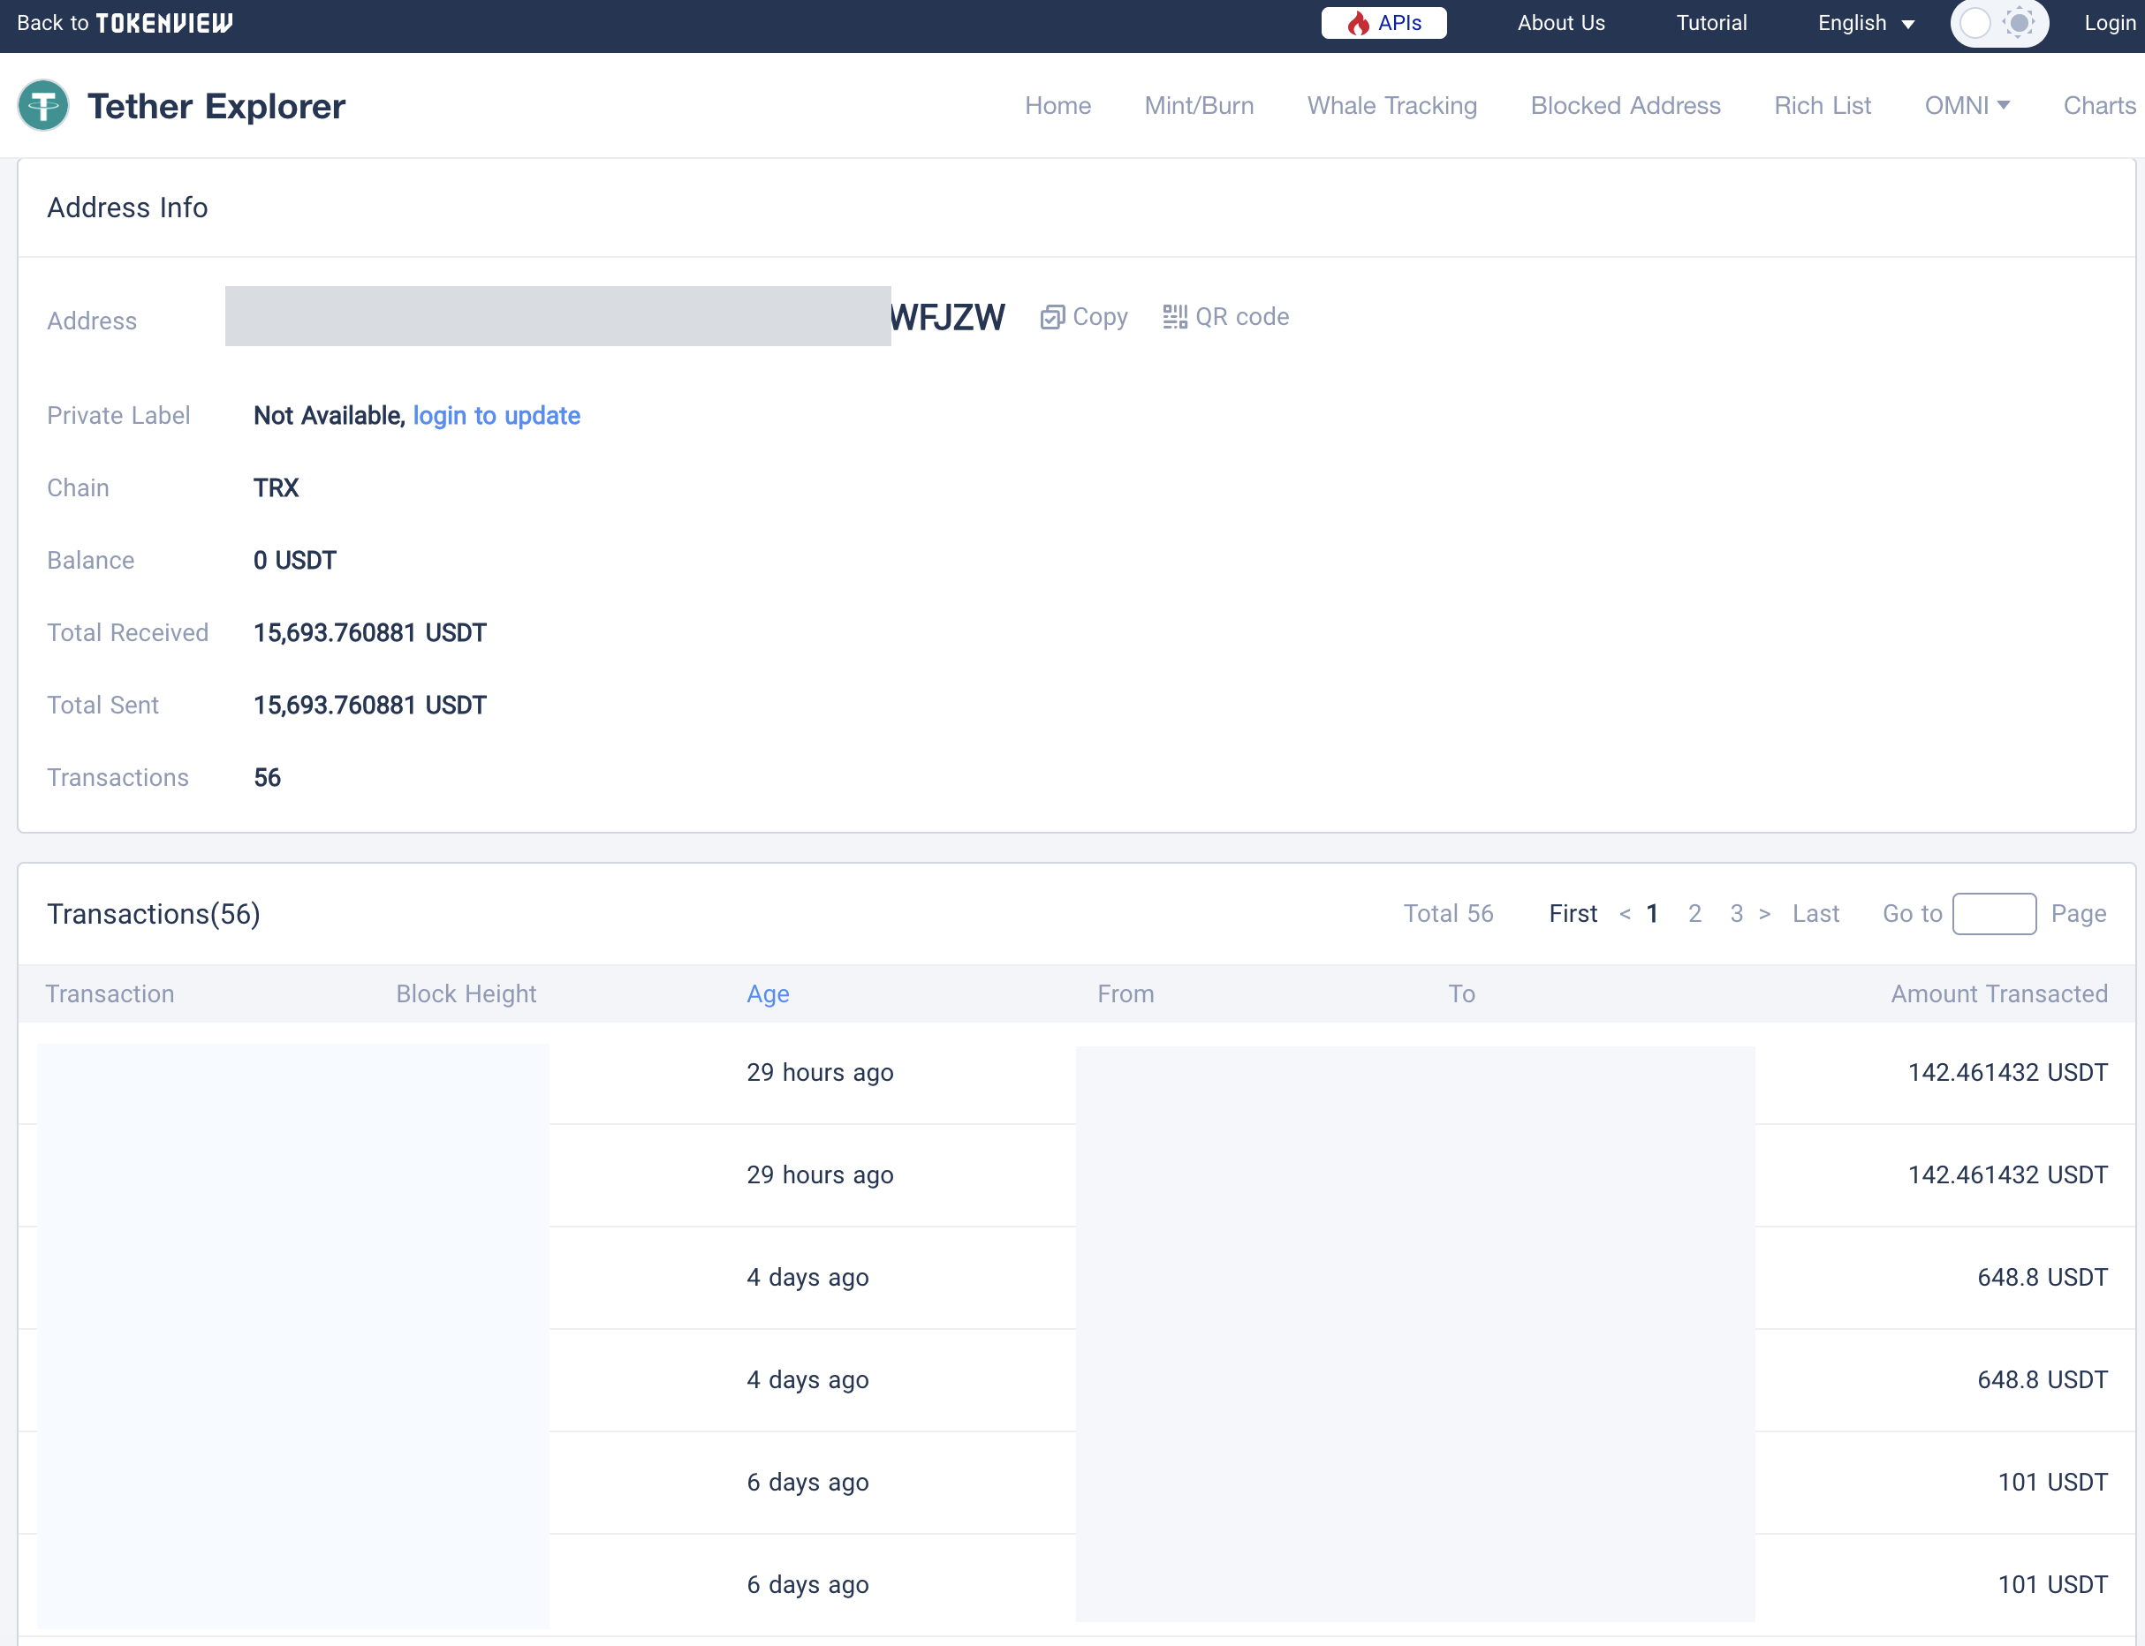Go to previous page arrow
The width and height of the screenshot is (2145, 1646).
[x=1625, y=913]
